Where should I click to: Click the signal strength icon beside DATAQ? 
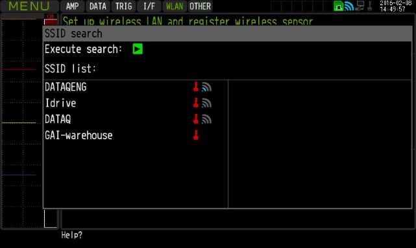pyautogui.click(x=206, y=119)
